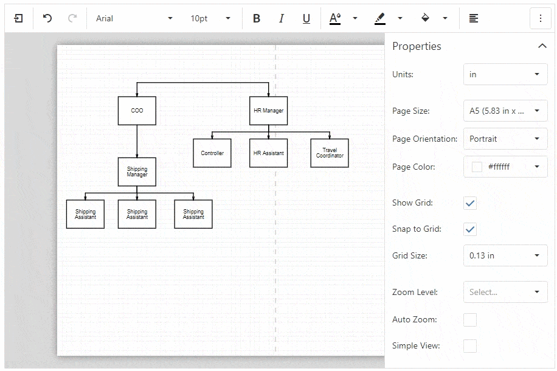Uncheck the Show Grid checkbox

click(x=470, y=203)
